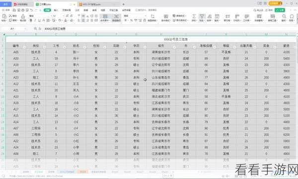Apply the font color
Screen dimensions: 298x179
point(66,20)
